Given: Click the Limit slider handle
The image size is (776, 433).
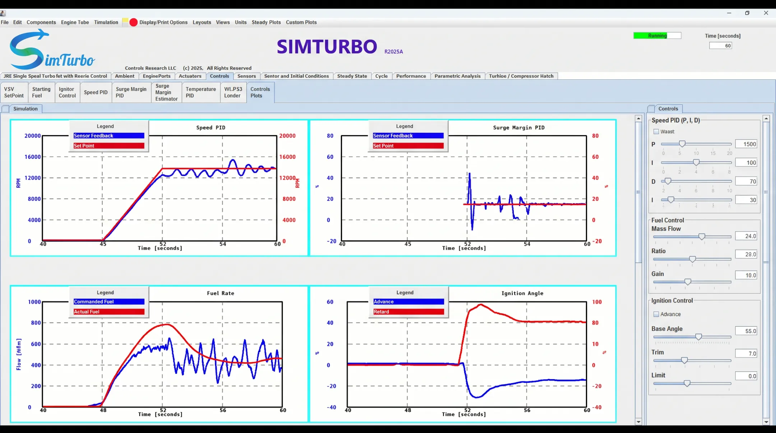Looking at the screenshot, I should click(x=687, y=383).
